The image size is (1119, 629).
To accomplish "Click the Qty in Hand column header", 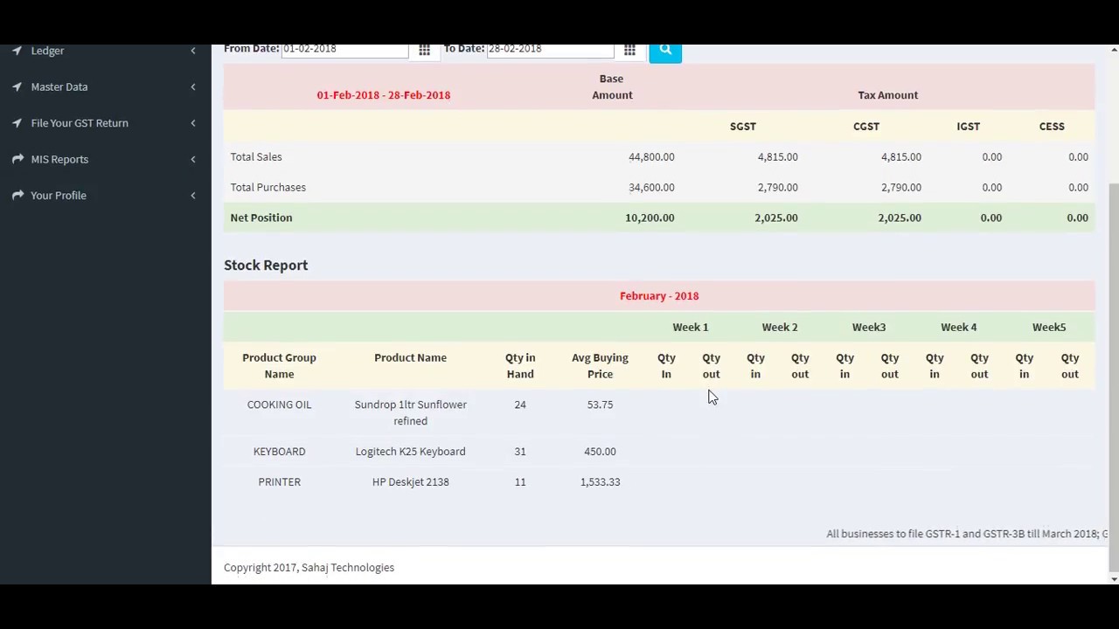I will pyautogui.click(x=520, y=366).
